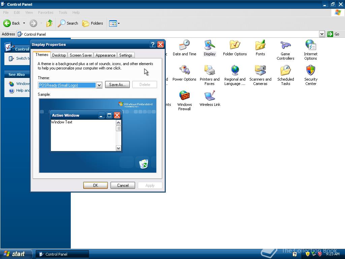Open Printers and Faxes icon

(210, 75)
